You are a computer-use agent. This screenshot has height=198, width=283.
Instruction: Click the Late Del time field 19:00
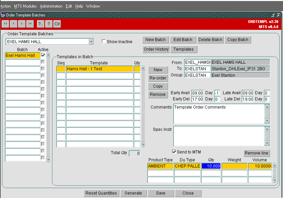tap(248, 99)
